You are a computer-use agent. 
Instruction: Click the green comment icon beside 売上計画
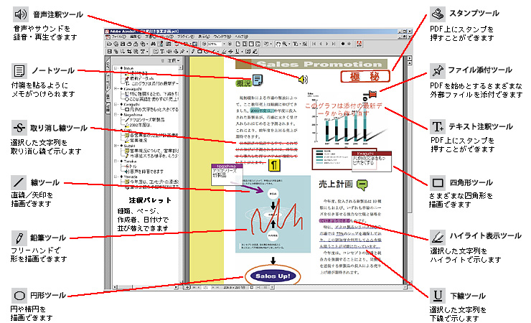362,184
